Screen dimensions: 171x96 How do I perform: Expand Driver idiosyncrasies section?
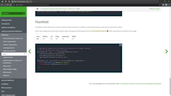click(x=8, y=95)
